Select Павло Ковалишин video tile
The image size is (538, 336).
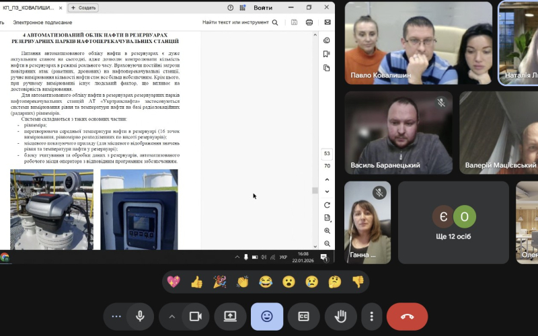tap(418, 43)
